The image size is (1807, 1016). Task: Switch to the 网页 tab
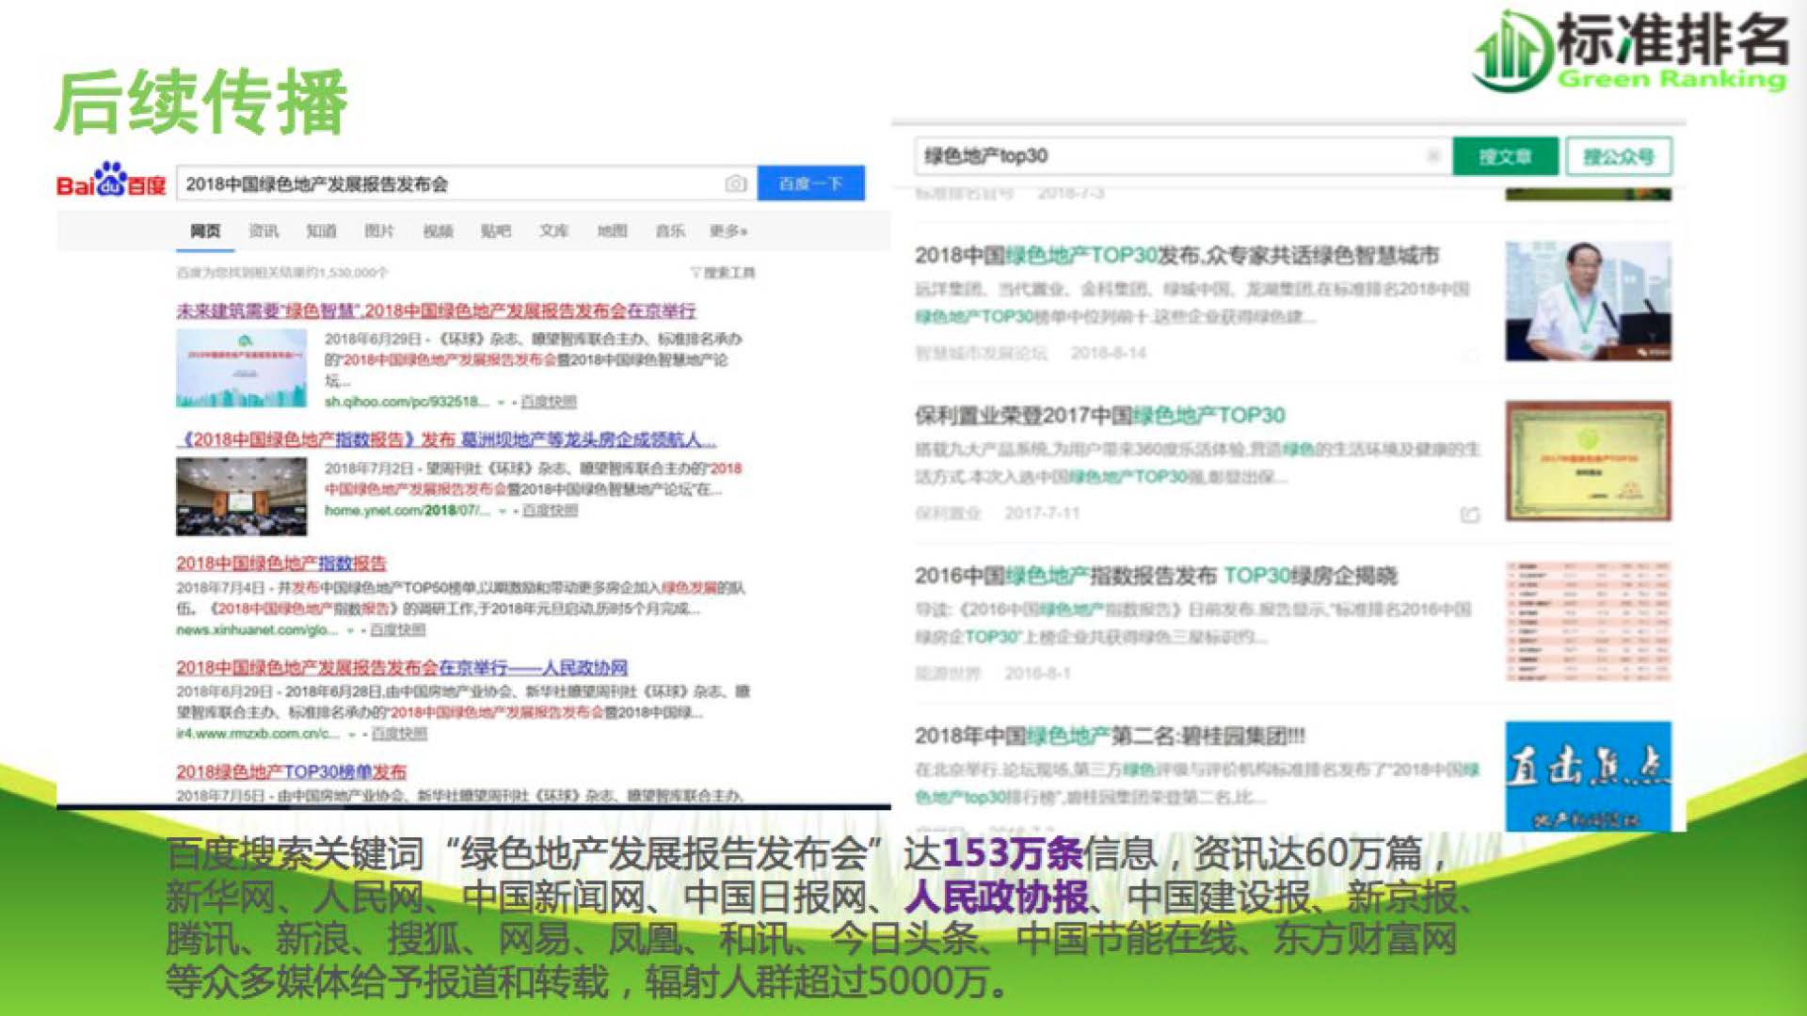(205, 231)
